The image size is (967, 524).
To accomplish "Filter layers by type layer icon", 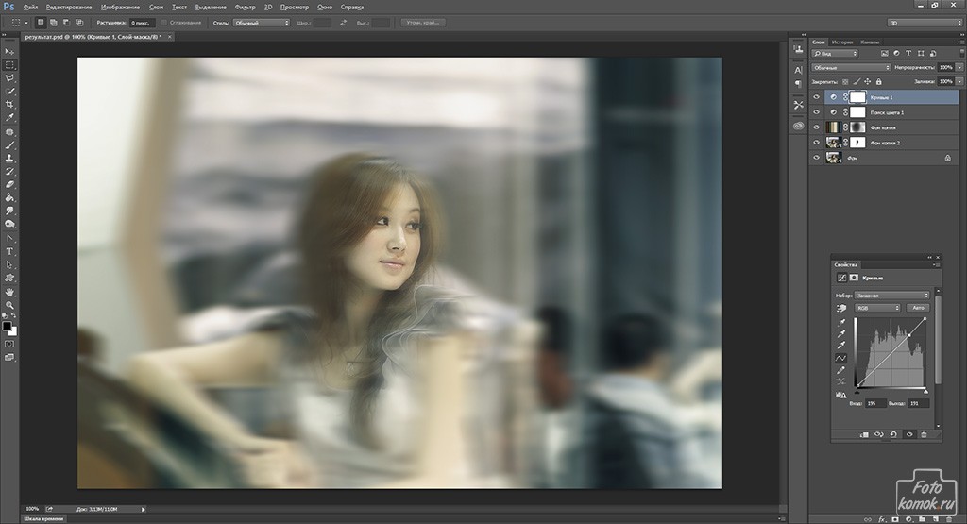I will coord(908,53).
